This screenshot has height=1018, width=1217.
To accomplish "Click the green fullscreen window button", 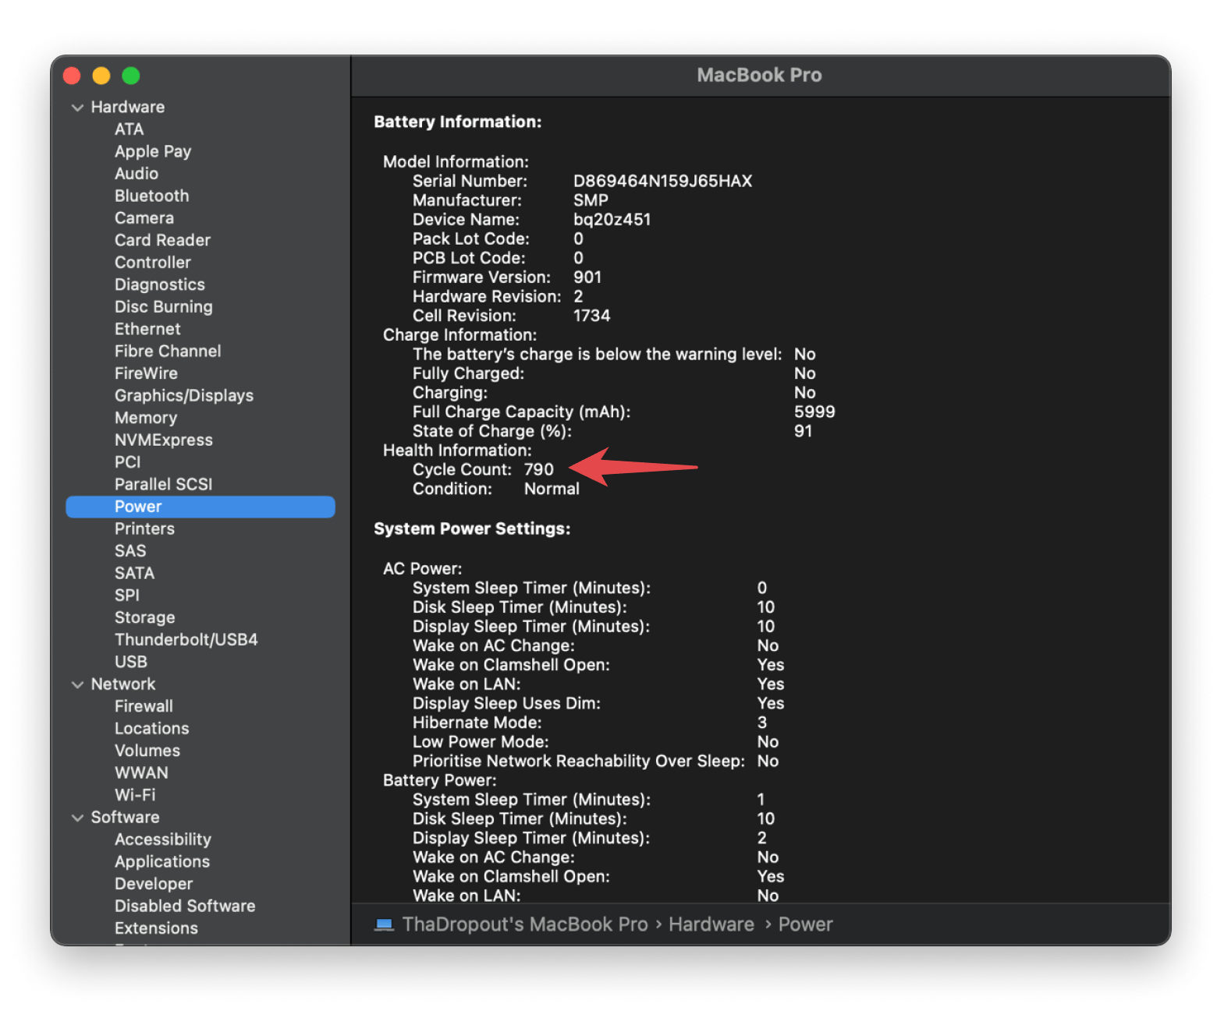I will coord(131,76).
